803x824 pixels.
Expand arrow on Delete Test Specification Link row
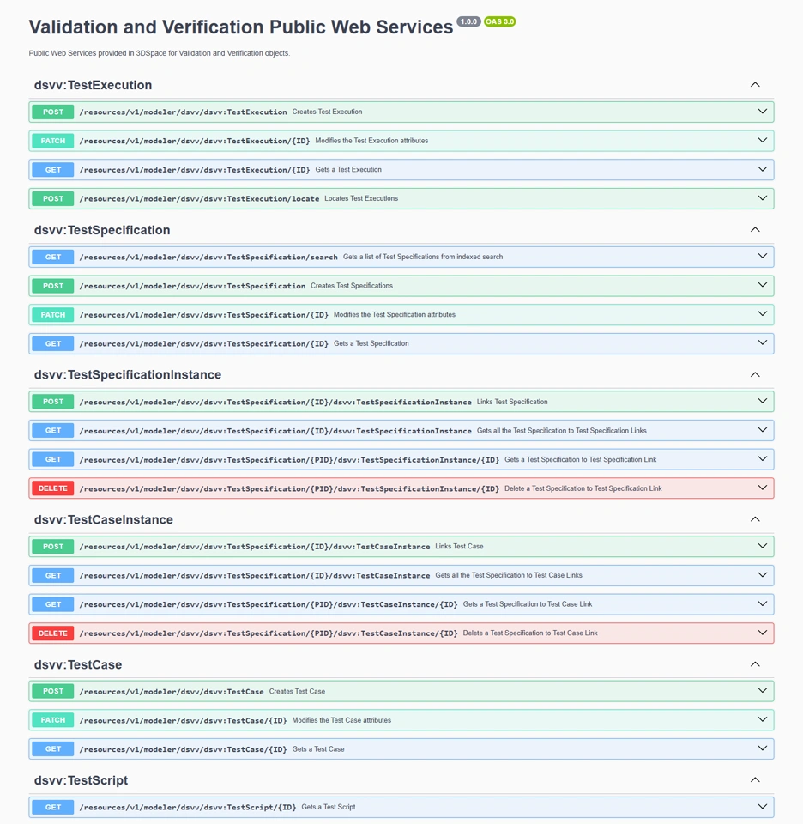point(762,488)
